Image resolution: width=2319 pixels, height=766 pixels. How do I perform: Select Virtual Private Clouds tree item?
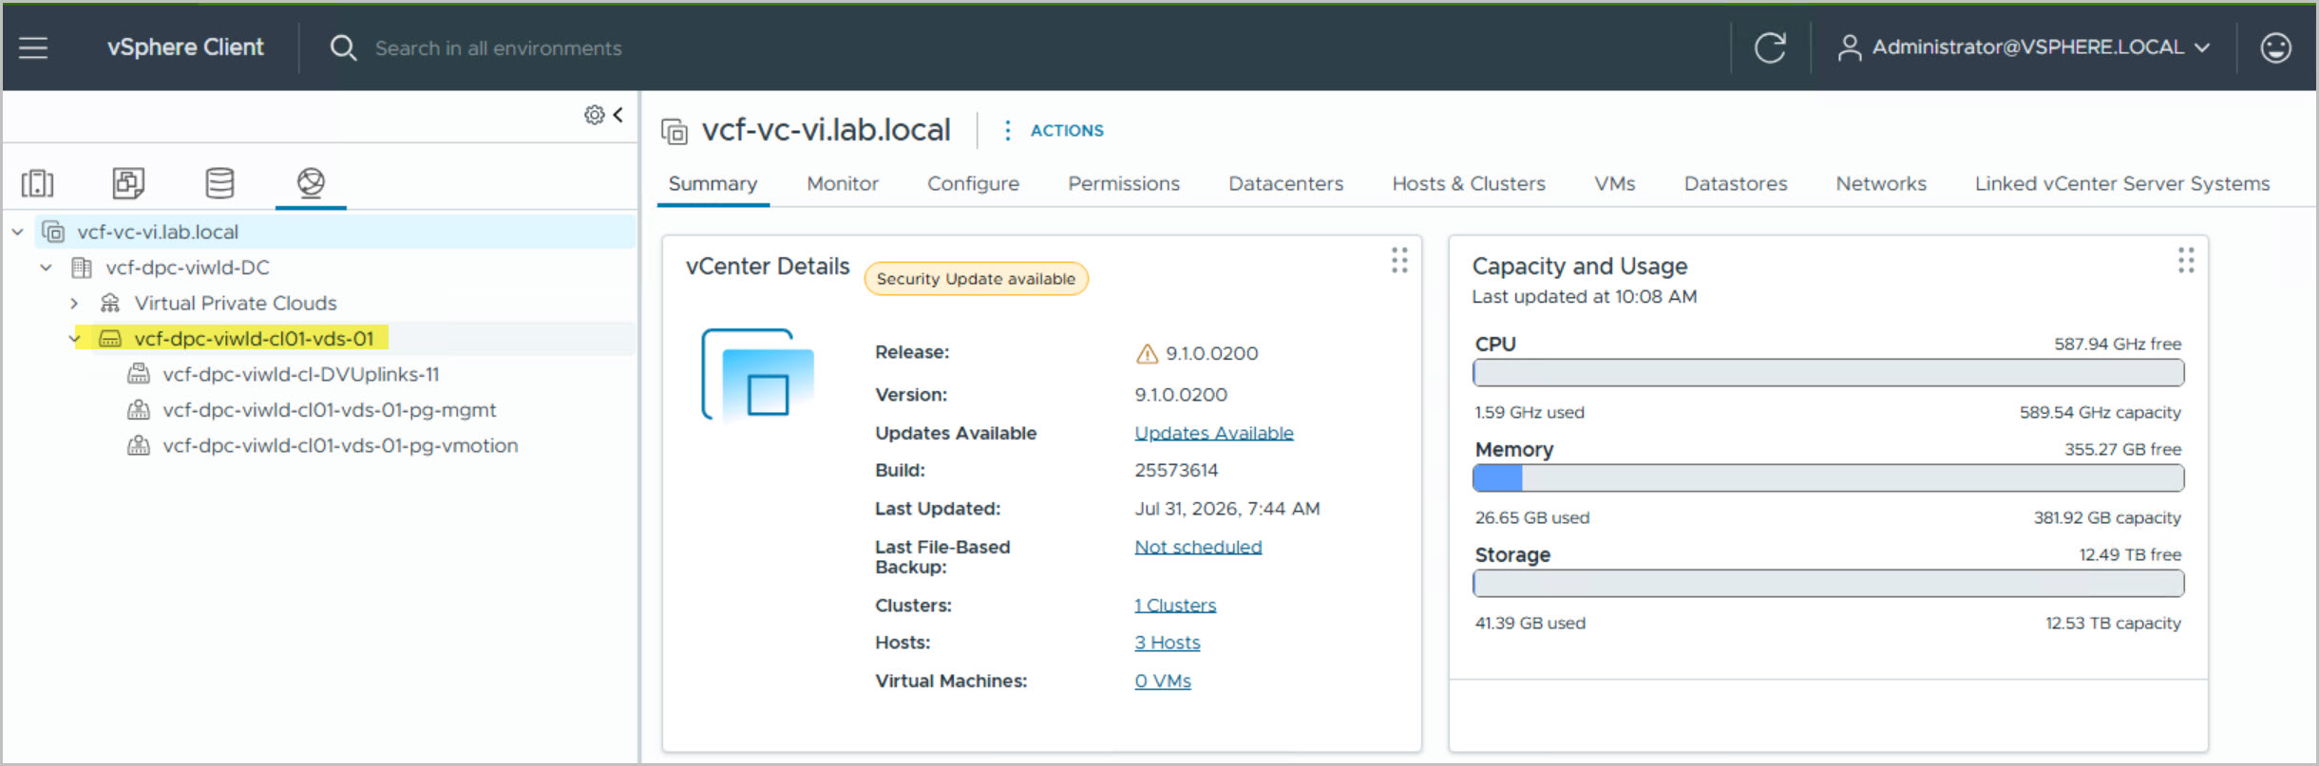pos(236,303)
